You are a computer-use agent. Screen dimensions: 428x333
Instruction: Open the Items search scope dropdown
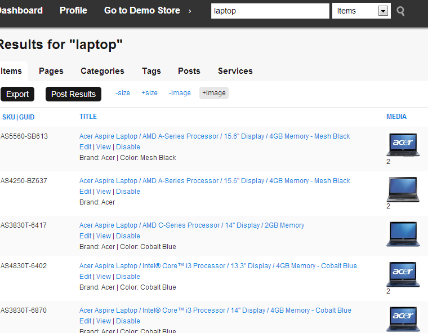click(x=361, y=11)
